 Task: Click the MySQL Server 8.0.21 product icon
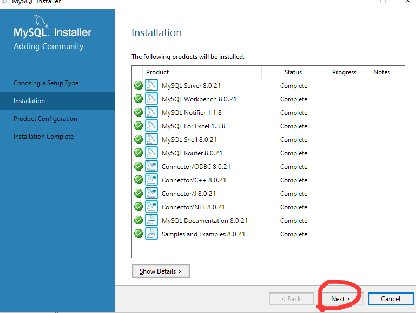(151, 85)
